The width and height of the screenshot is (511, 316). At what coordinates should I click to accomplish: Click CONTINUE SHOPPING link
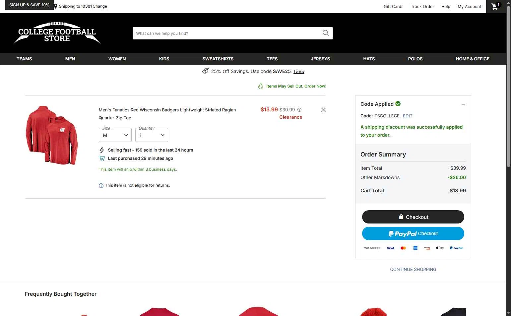click(413, 270)
